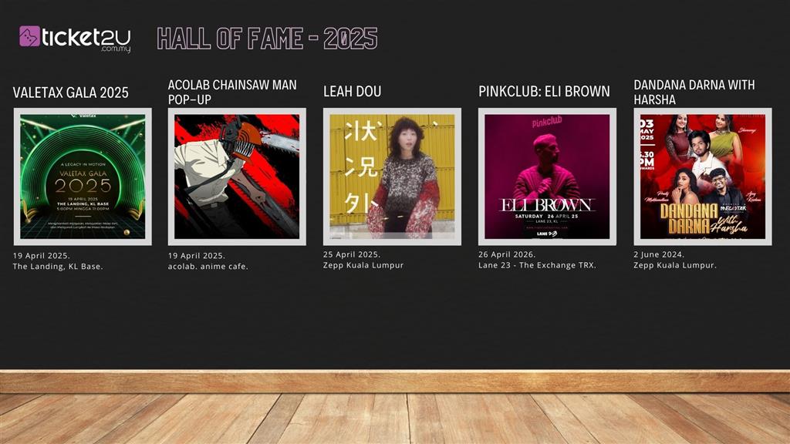Select the '26 April 2026.' date text
790x444 pixels.
click(507, 254)
